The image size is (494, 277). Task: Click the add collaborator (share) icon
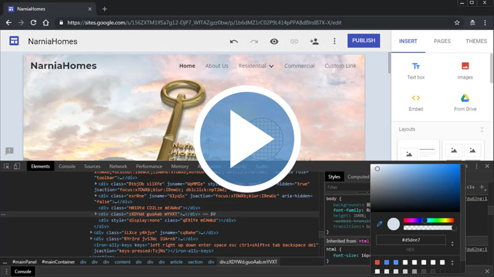click(314, 41)
